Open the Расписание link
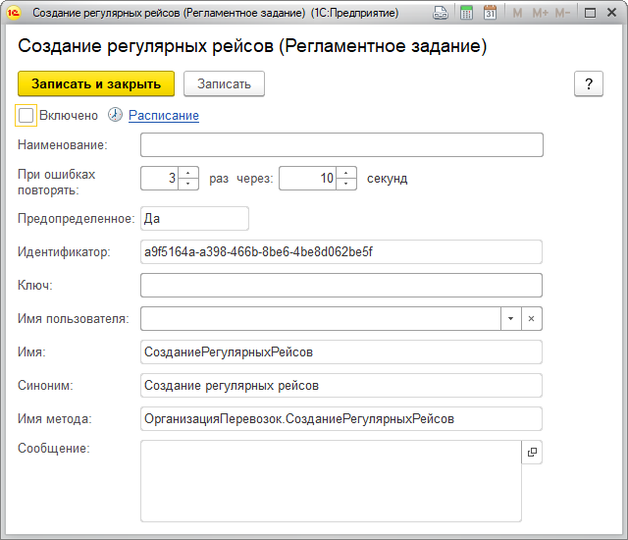Viewport: 628px width, 540px height. click(x=164, y=115)
